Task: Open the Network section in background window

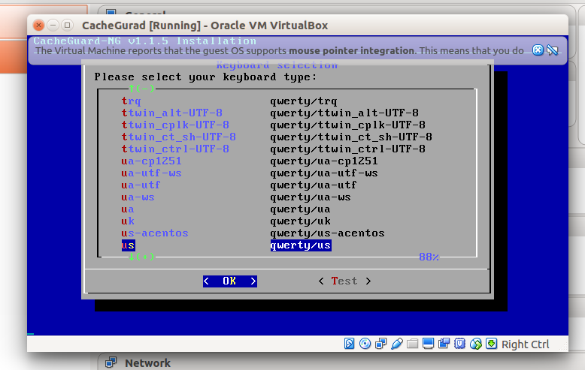Action: point(147,363)
